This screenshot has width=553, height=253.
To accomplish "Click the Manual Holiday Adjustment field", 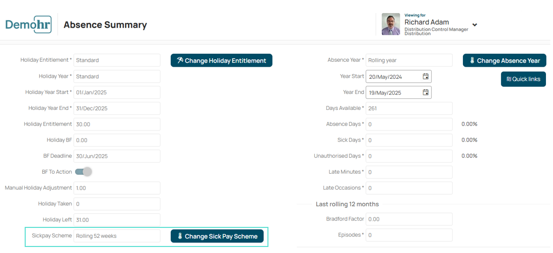I will coord(117,188).
